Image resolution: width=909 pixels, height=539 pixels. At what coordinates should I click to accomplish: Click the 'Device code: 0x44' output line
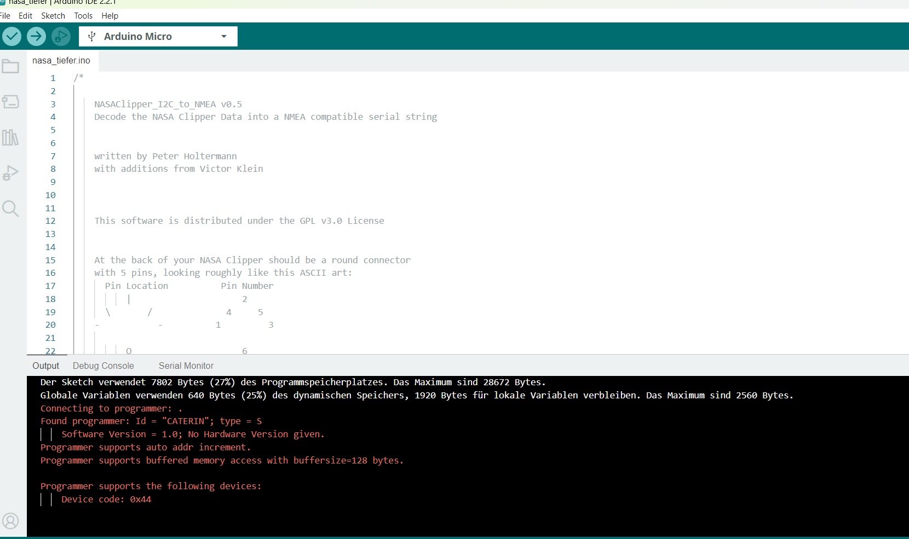pyautogui.click(x=106, y=500)
